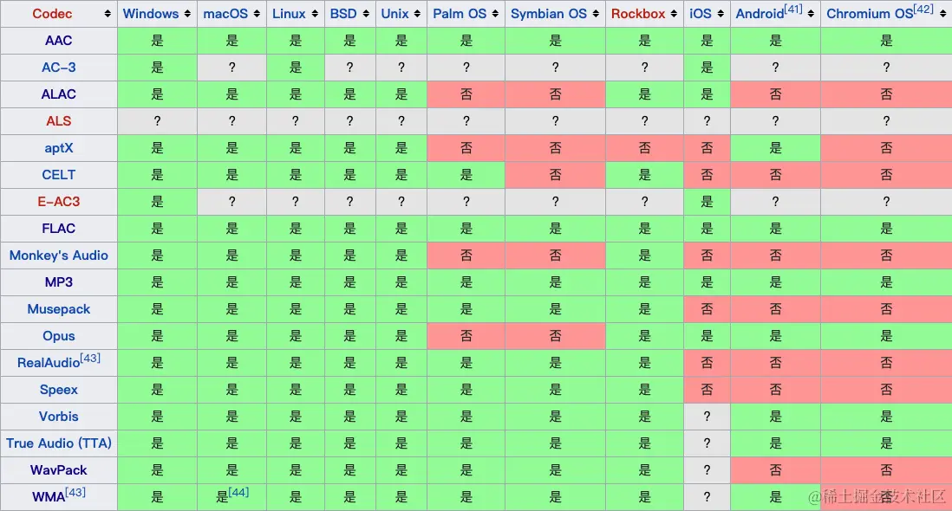The width and height of the screenshot is (952, 511).
Task: Follow footnote 43 next to RealAudio
Action: [x=90, y=358]
